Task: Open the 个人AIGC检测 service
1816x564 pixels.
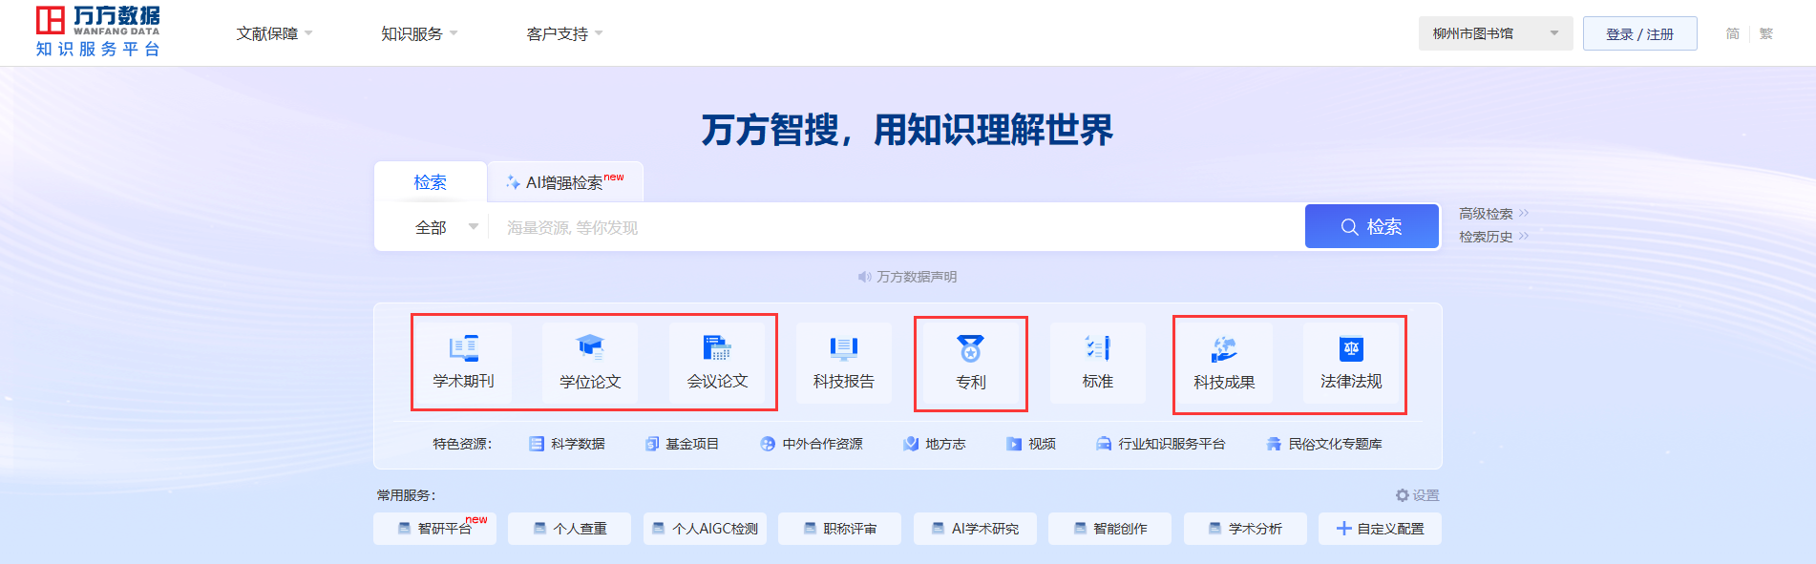Action: click(x=705, y=529)
